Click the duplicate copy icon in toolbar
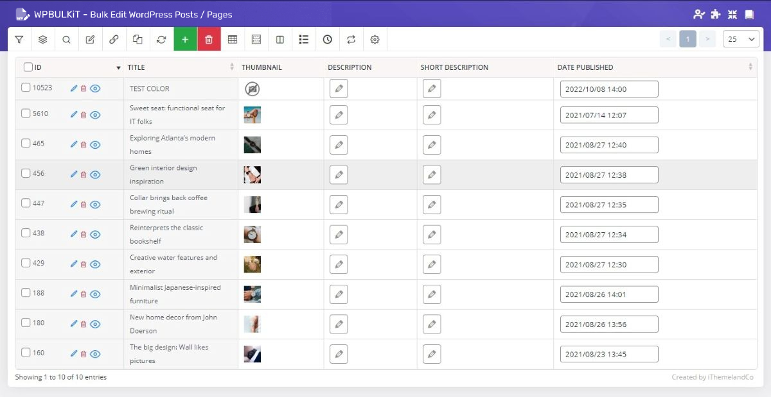771x397 pixels. pos(137,40)
